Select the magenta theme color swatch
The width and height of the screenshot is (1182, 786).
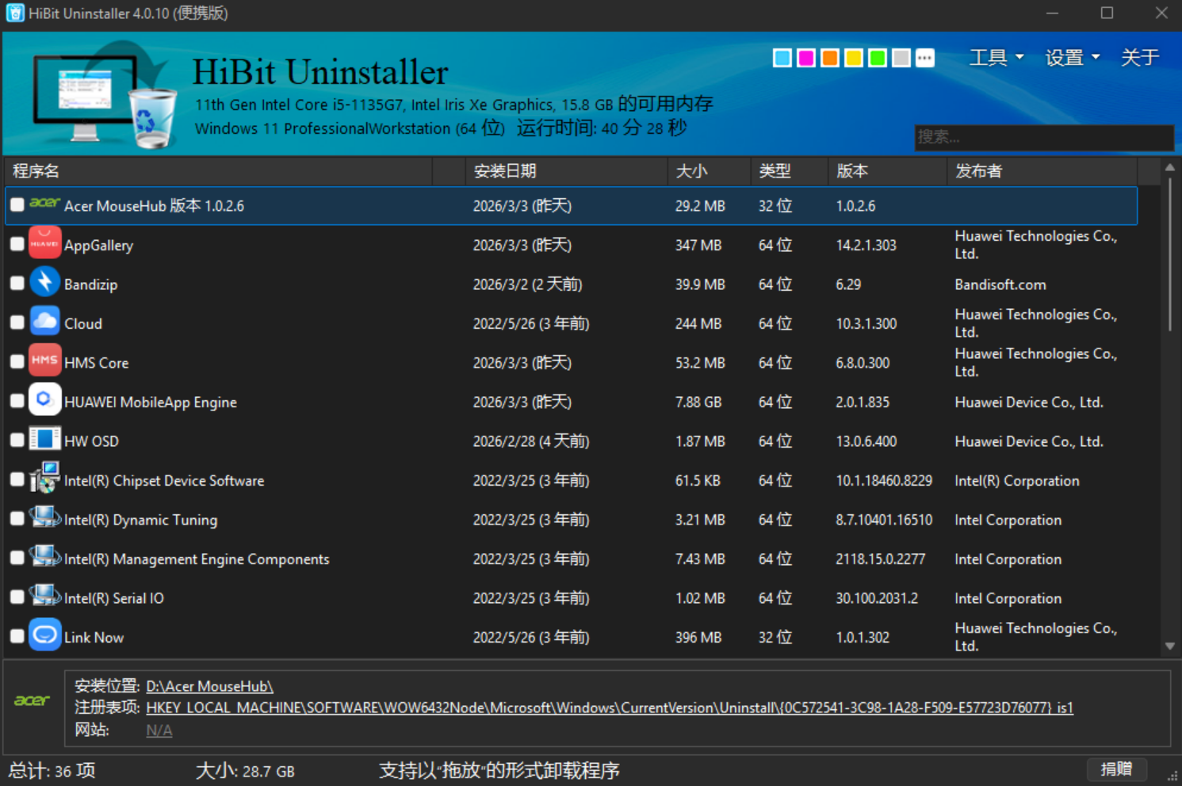coord(806,58)
